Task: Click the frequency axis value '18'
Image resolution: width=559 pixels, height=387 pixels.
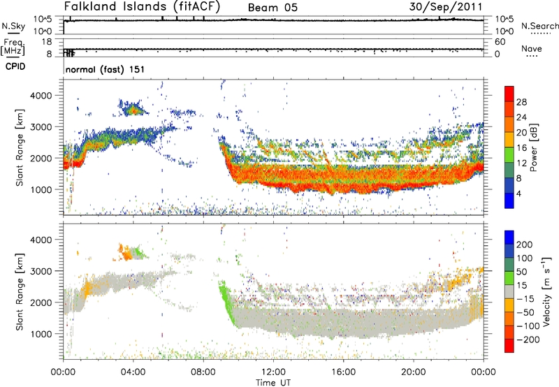Action: tap(47, 42)
